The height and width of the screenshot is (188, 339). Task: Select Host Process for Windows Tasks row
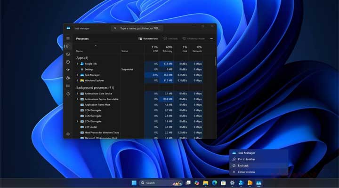click(139, 133)
